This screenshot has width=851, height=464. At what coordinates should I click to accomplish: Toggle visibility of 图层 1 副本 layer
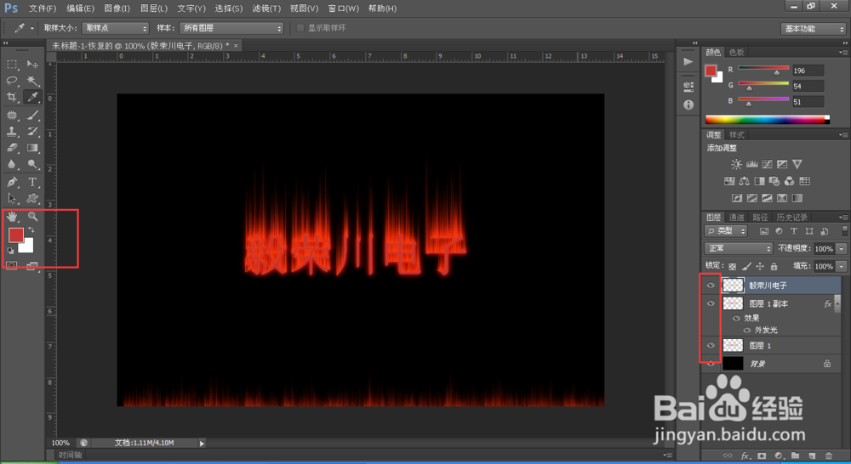tap(711, 303)
